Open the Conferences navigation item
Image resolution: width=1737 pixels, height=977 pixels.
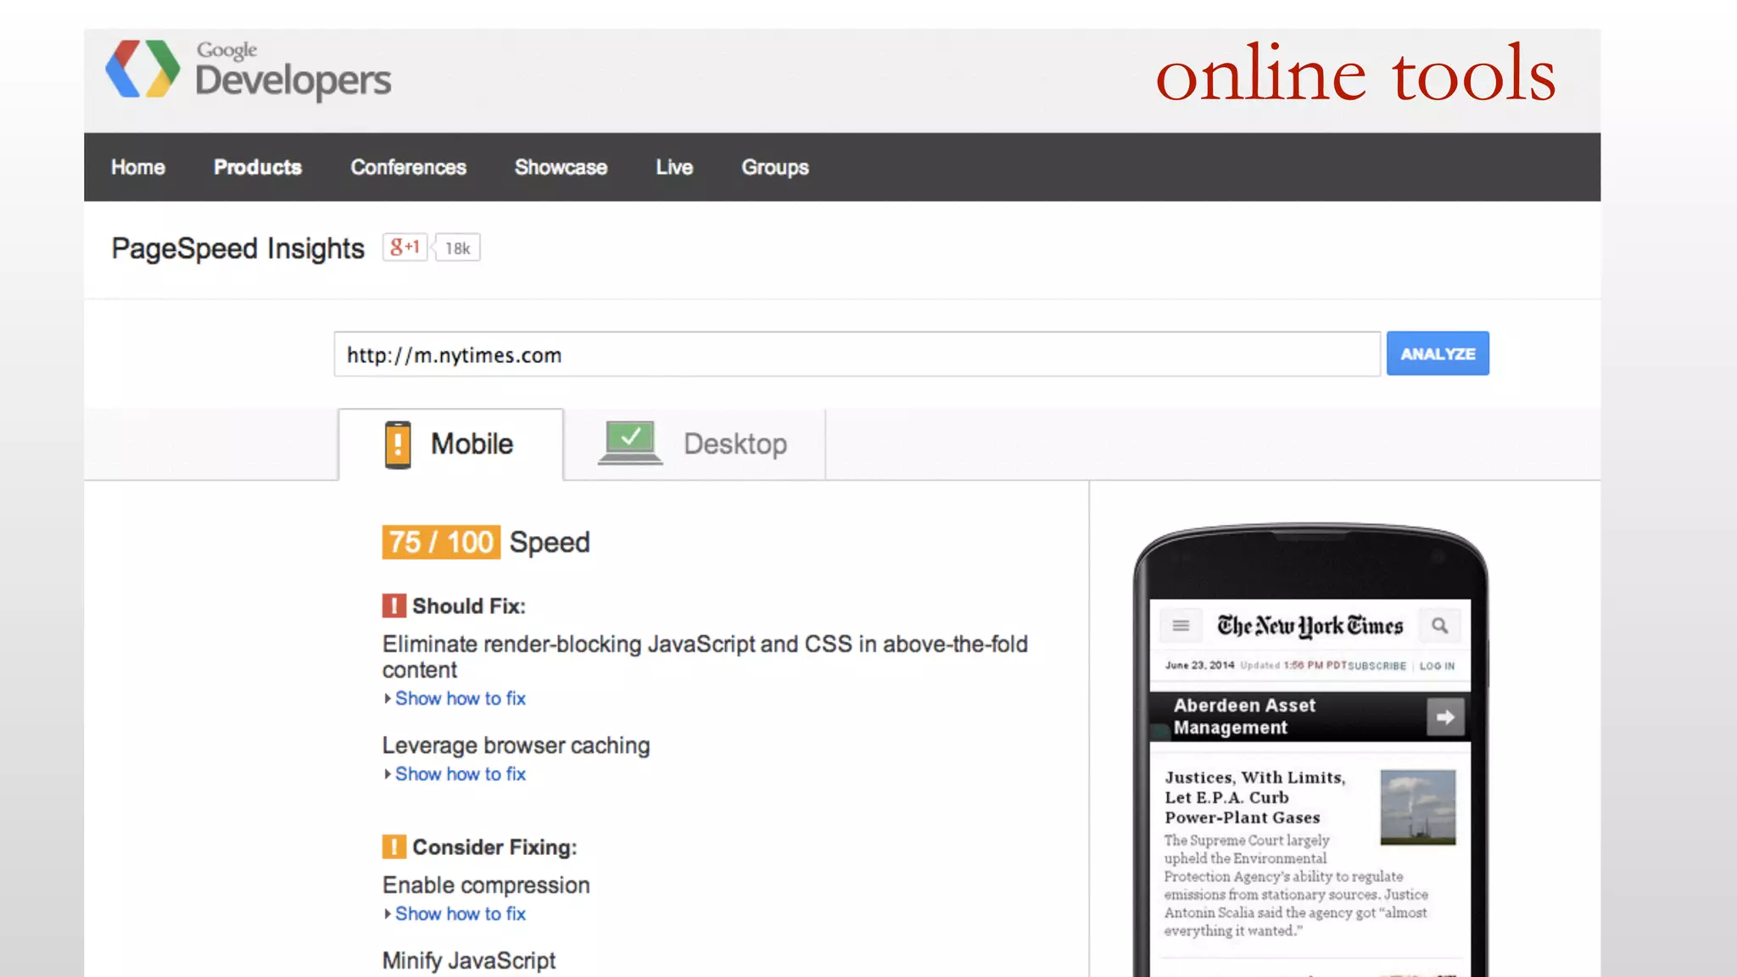coord(409,167)
